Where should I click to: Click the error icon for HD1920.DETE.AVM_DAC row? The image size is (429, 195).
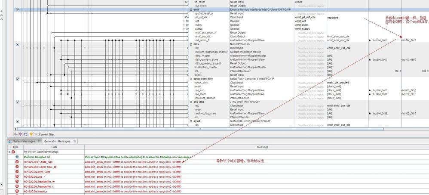point(17,162)
